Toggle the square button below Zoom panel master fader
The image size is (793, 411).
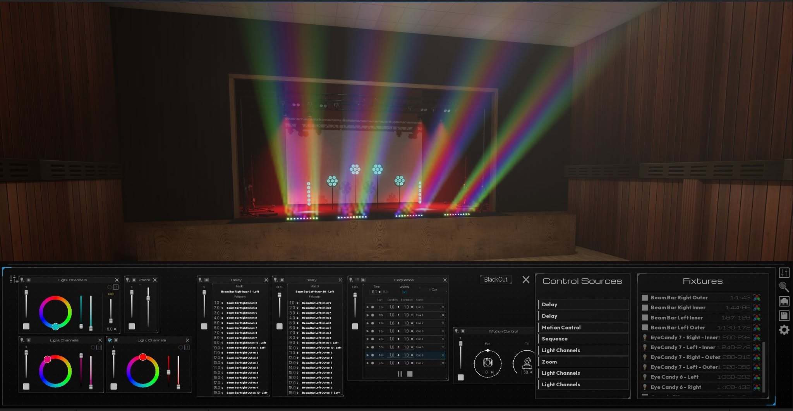coord(132,326)
